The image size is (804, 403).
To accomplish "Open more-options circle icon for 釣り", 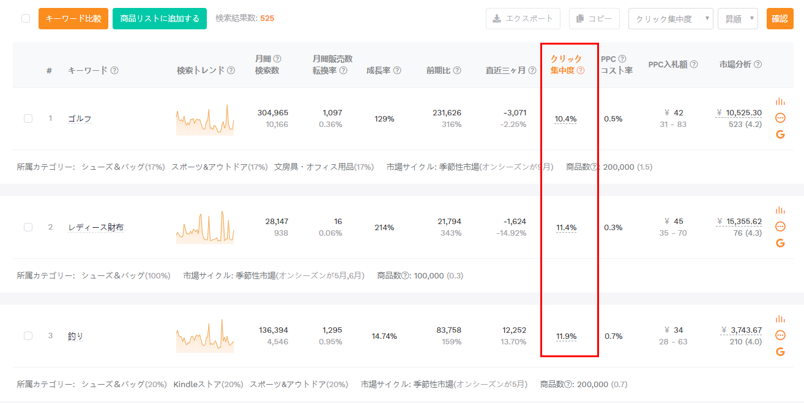I will pos(780,335).
